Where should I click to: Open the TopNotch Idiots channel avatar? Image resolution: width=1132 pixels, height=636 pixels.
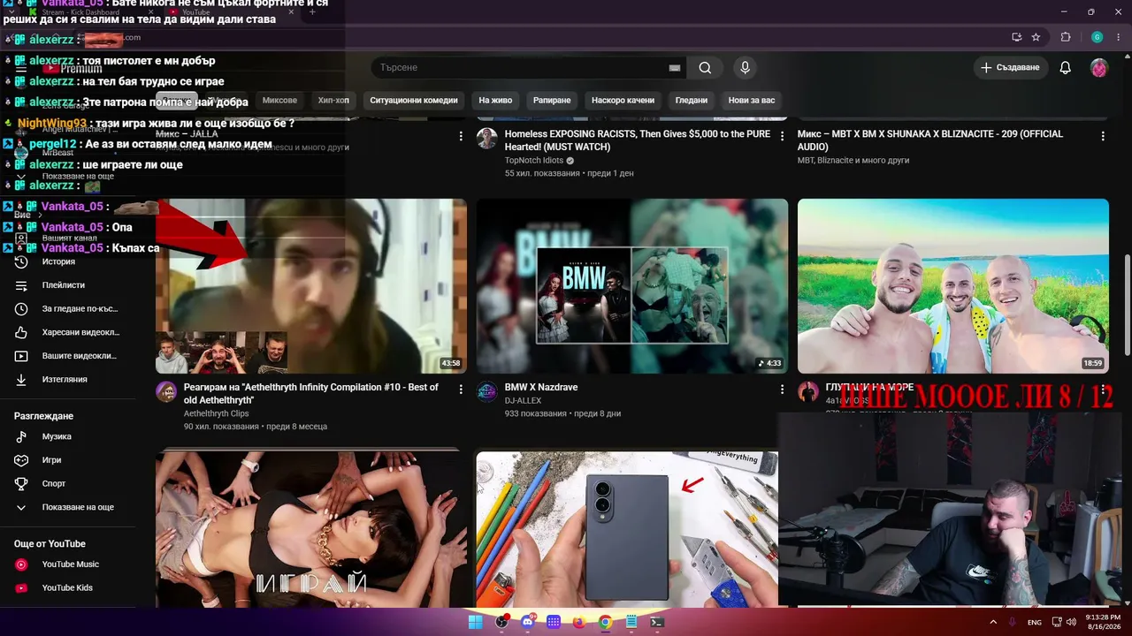[487, 138]
